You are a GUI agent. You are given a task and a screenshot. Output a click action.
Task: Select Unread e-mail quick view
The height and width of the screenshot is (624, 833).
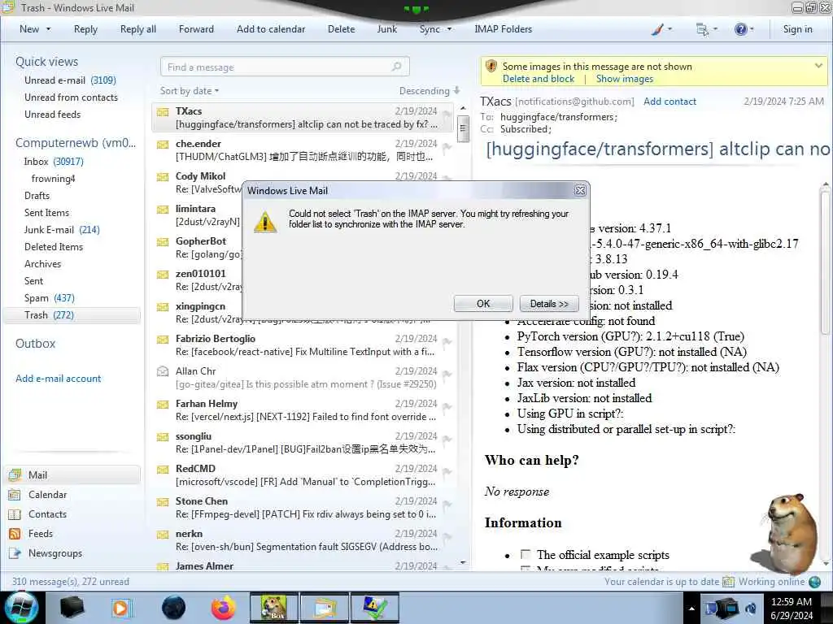70,80
